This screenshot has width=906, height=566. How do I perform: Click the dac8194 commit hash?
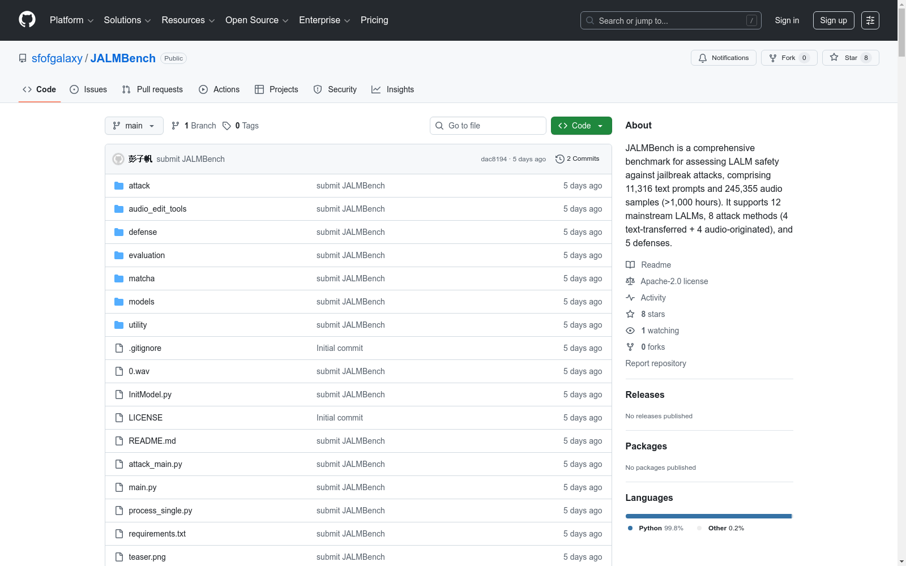[494, 159]
